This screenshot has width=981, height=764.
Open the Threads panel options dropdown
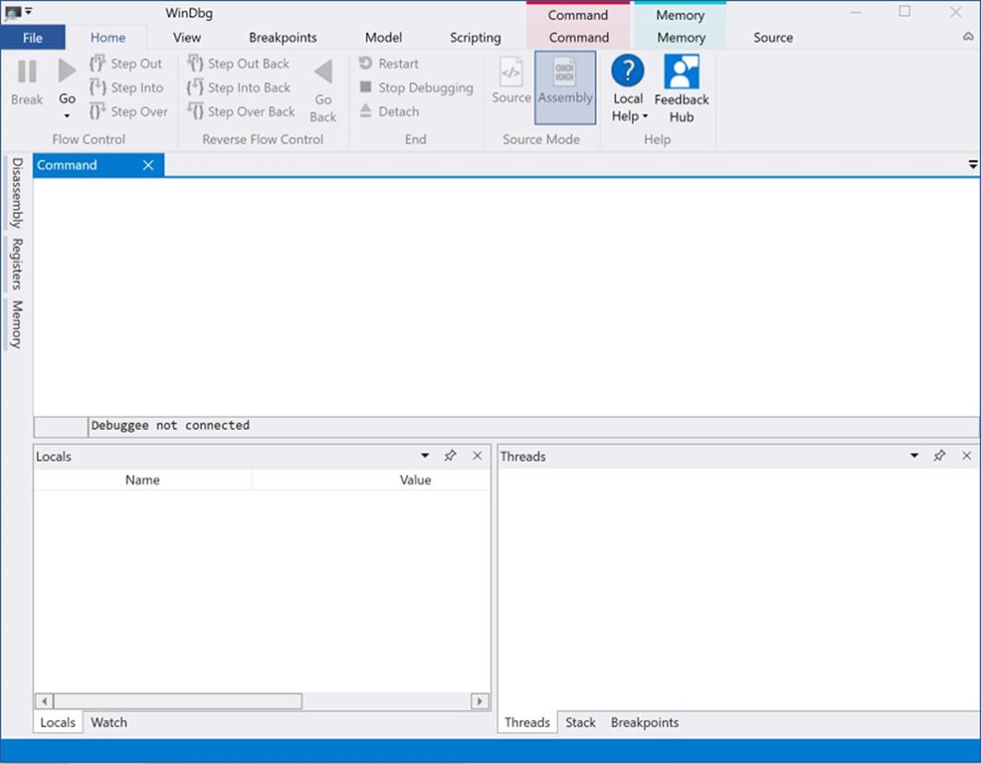click(914, 456)
